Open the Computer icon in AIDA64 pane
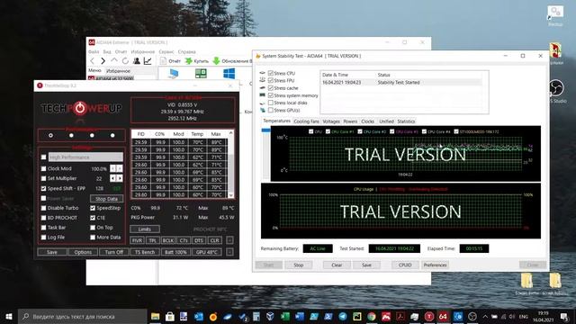Screen dimensions: 576x324 click(x=173, y=74)
